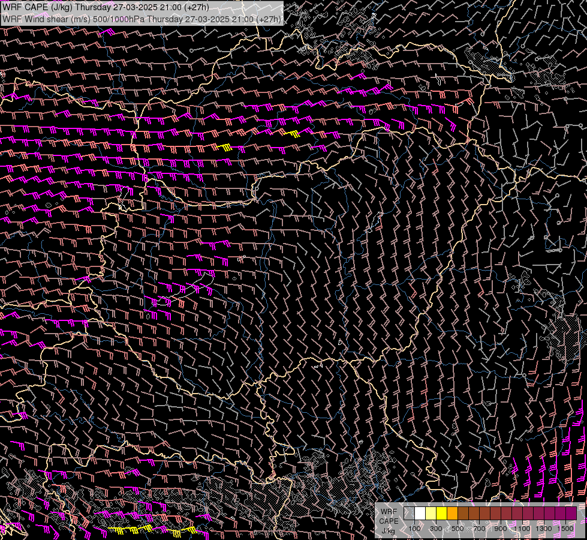Click the legend value 1100
Image resolution: width=587 pixels, height=540 pixels.
pyautogui.click(x=522, y=529)
